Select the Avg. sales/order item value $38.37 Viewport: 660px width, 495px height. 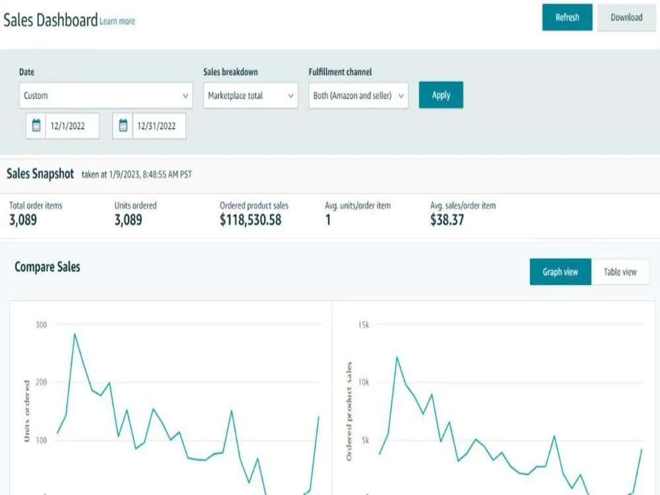(x=447, y=220)
